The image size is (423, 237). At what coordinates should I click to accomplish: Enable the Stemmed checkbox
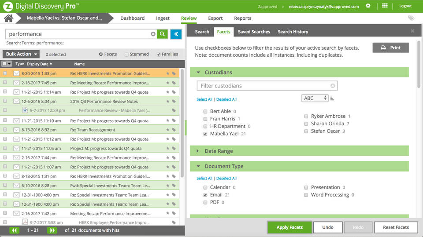tap(126, 55)
